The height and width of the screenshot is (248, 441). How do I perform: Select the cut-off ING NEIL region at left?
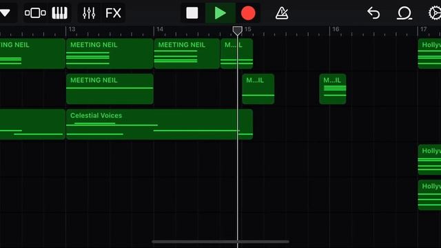point(32,54)
